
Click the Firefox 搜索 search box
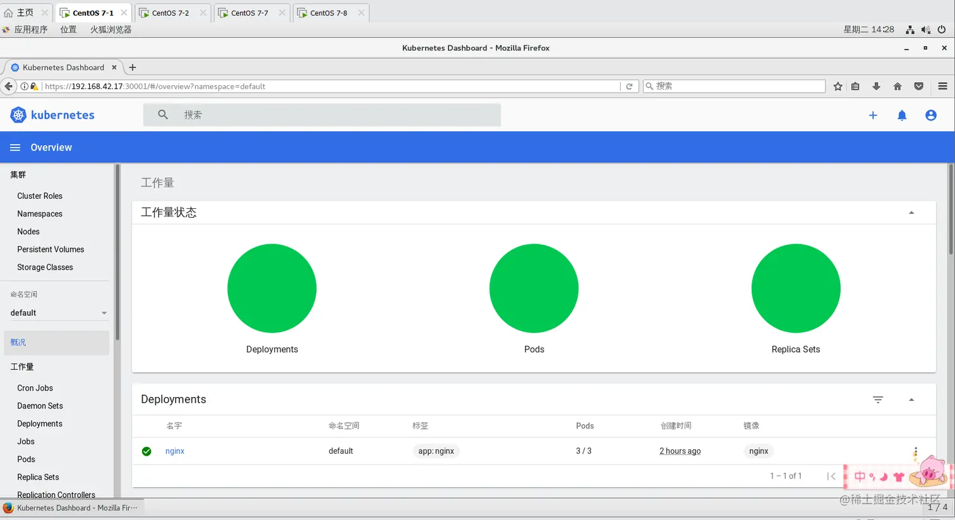734,86
